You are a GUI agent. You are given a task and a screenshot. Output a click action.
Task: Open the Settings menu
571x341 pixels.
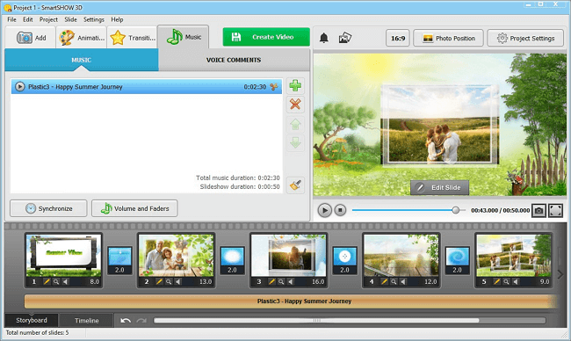point(94,19)
